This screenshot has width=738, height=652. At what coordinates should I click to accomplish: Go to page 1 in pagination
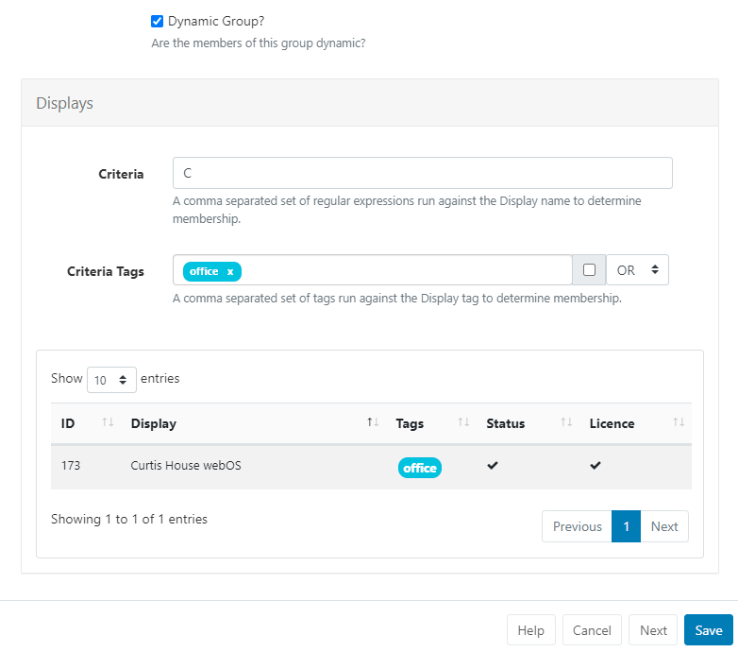coord(626,526)
